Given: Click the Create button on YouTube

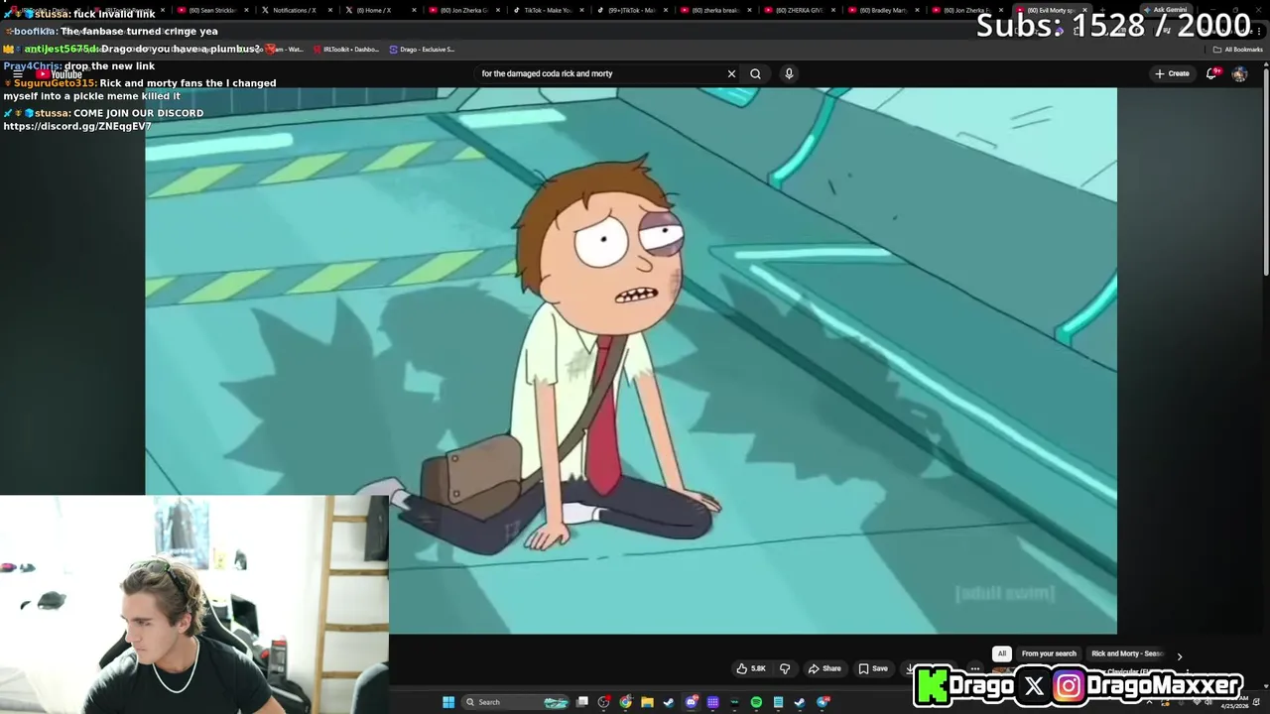Looking at the screenshot, I should pos(1172,73).
